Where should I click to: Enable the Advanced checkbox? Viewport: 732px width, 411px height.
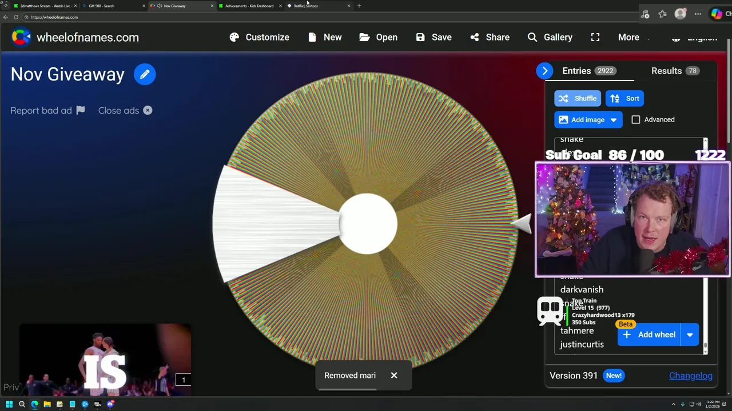pyautogui.click(x=636, y=119)
